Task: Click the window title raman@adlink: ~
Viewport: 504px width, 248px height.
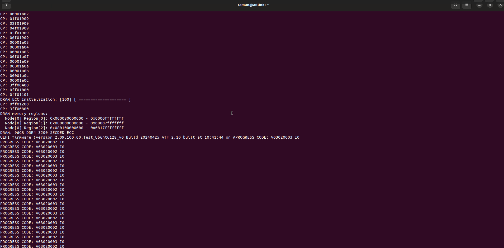Action: (253, 5)
